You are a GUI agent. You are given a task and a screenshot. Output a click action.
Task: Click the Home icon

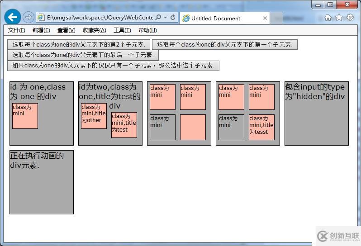click(328, 18)
